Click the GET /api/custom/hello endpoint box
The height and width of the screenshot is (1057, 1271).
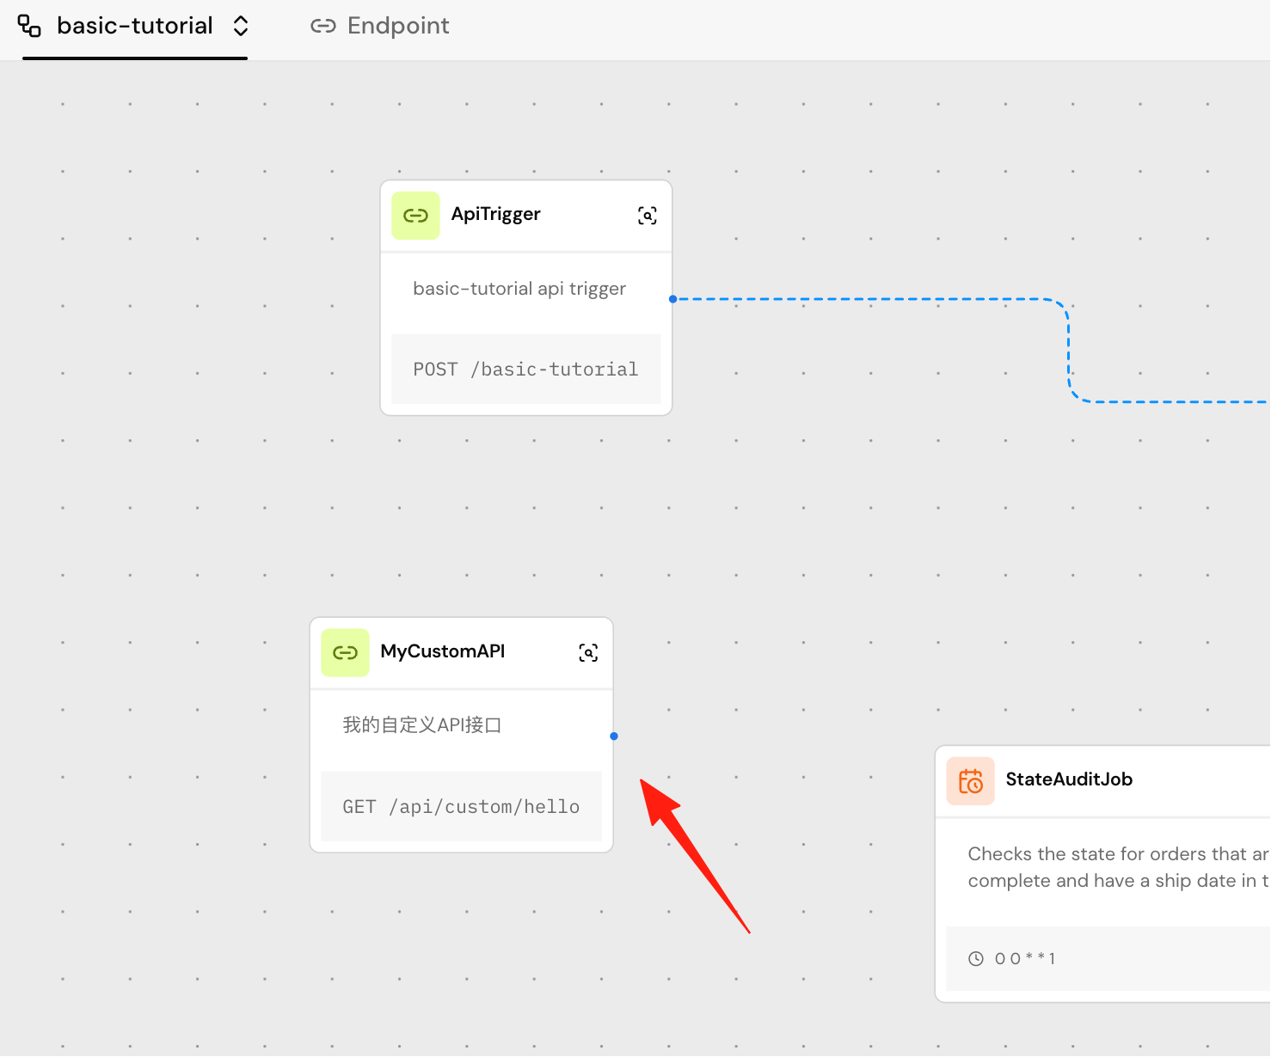[461, 807]
